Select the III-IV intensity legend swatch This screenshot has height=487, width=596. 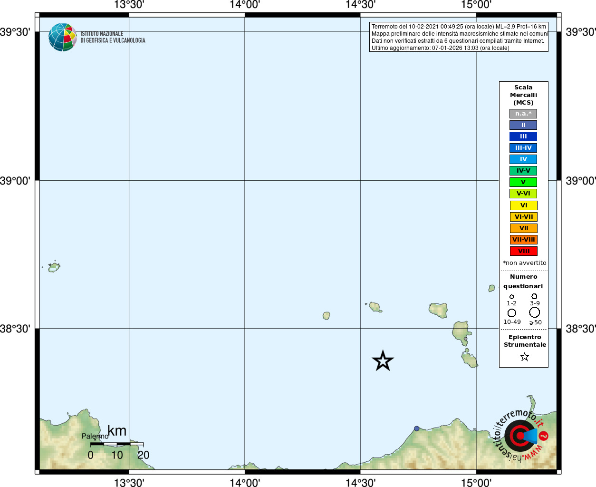click(523, 148)
